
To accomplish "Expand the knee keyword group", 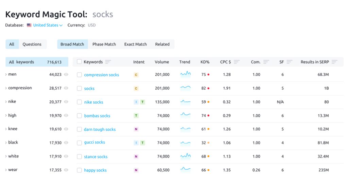I will tap(6, 129).
